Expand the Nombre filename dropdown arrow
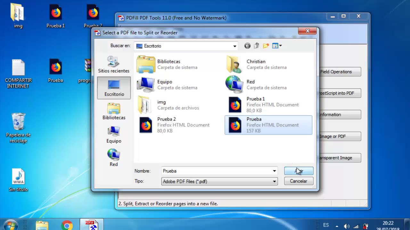Screen dimensions: 410x230 274,171
